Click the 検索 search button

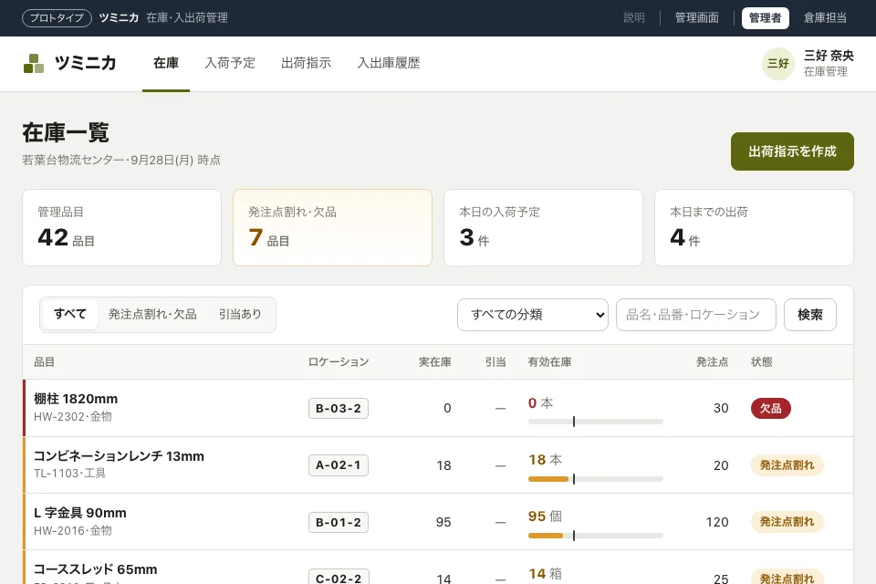(810, 315)
